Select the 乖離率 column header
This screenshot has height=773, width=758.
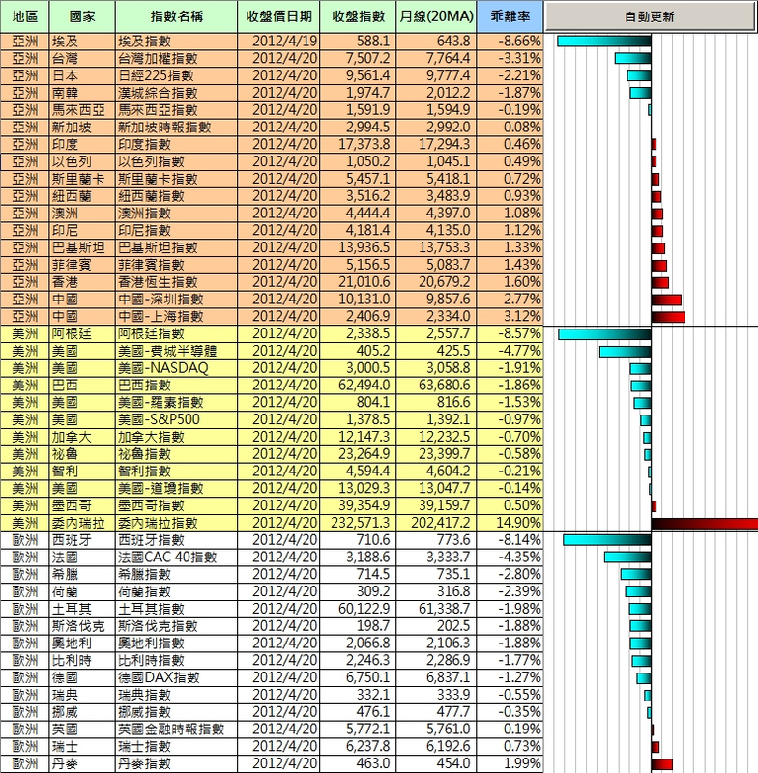click(510, 16)
